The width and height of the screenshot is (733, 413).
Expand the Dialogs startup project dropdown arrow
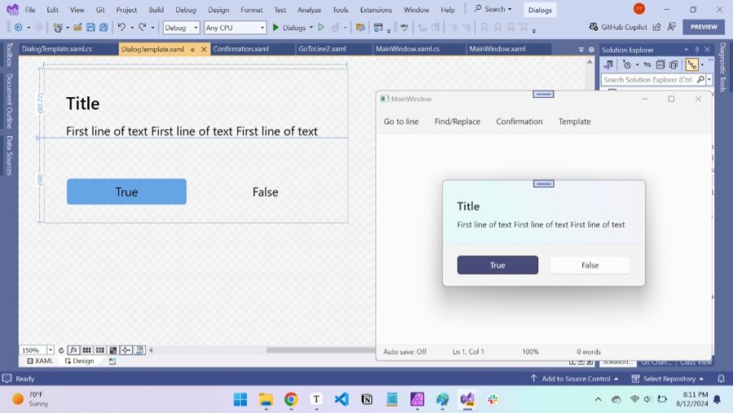(x=311, y=28)
